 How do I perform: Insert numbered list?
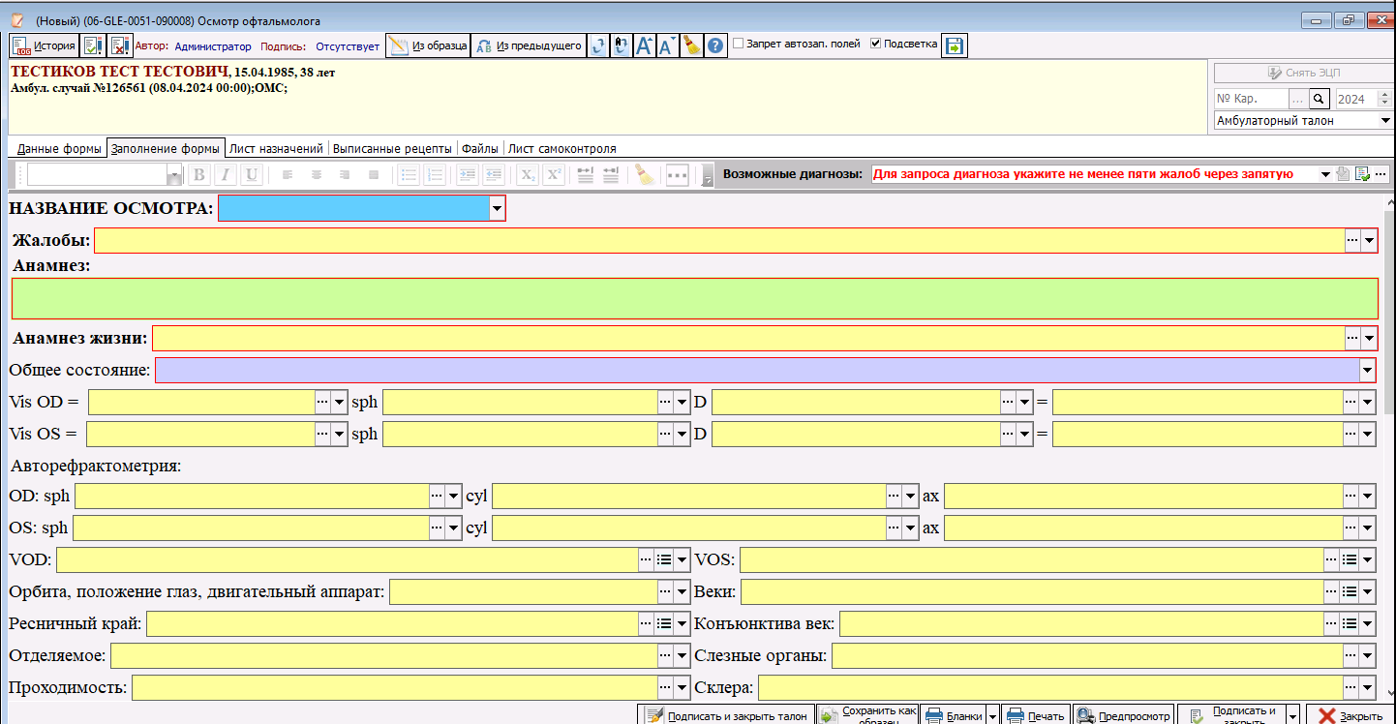click(x=435, y=175)
